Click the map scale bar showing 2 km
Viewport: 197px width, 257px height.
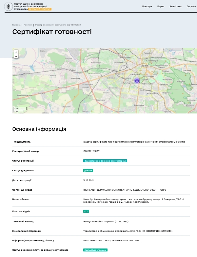[20, 109]
